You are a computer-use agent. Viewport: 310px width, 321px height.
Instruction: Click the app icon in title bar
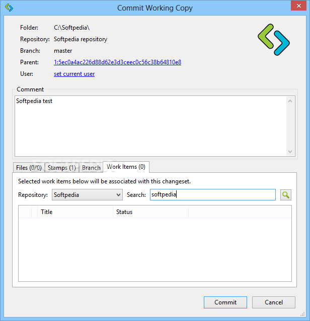click(9, 8)
